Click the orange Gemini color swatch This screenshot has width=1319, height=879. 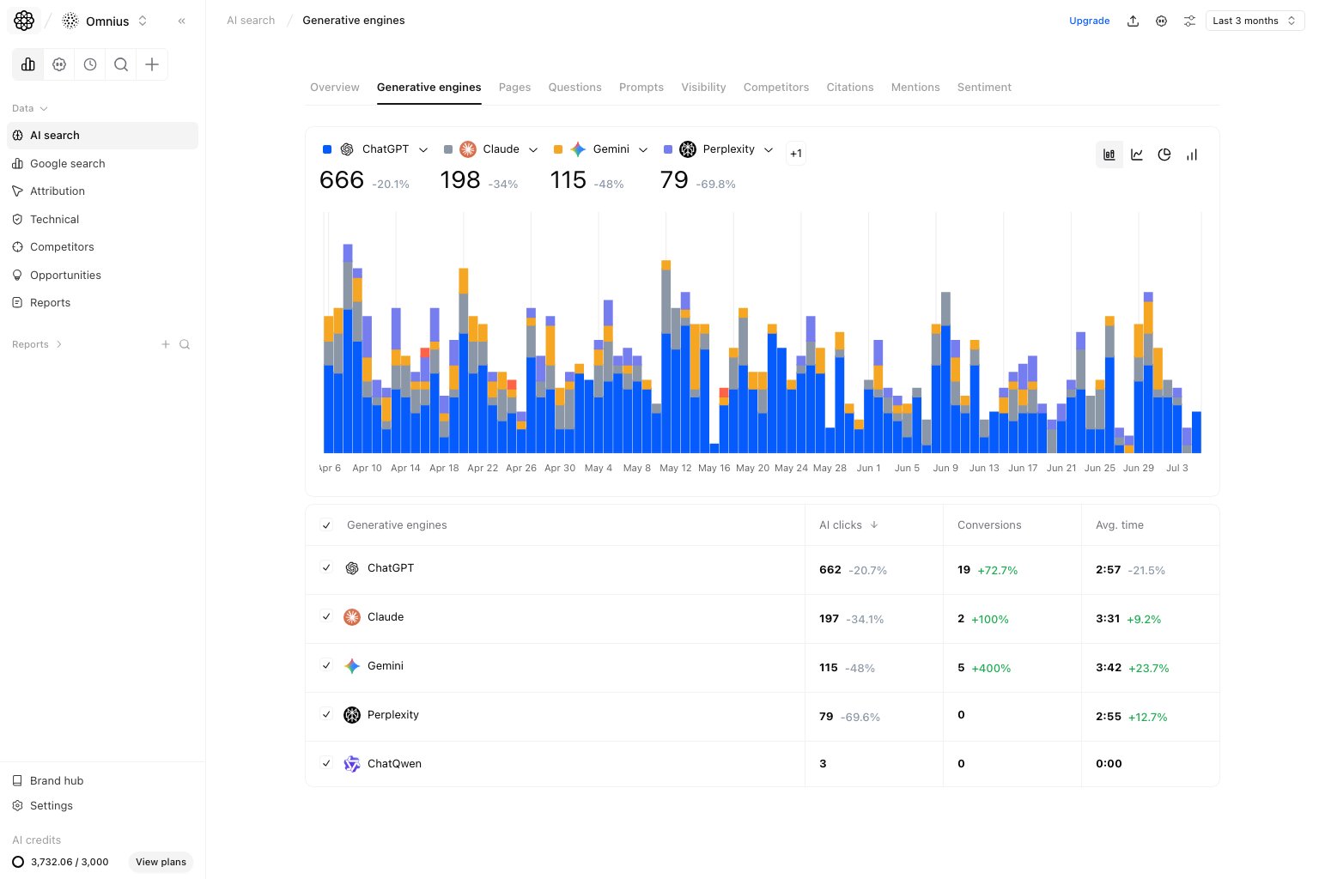[x=558, y=149]
